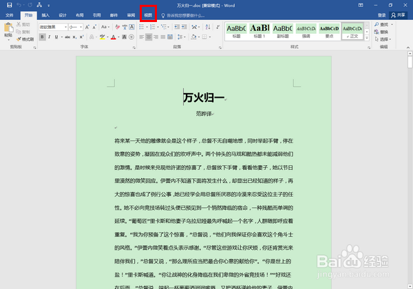Justify the paragraph text
This screenshot has height=289, width=413.
[x=163, y=37]
